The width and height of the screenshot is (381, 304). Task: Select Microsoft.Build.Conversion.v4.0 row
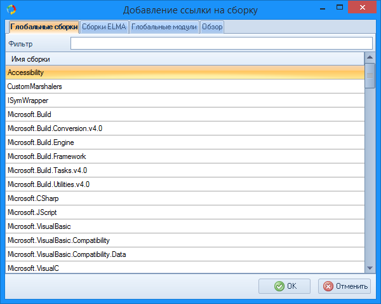185,128
